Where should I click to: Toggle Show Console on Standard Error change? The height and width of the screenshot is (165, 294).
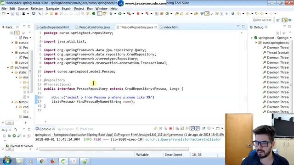point(197,128)
